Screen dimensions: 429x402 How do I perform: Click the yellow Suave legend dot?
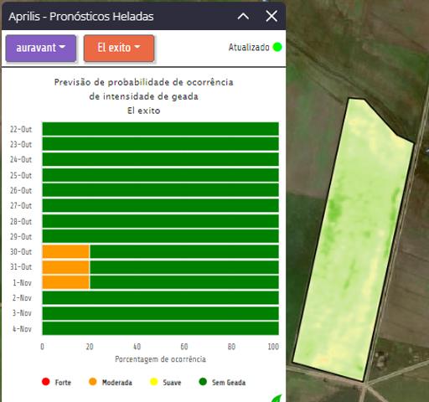click(x=153, y=382)
